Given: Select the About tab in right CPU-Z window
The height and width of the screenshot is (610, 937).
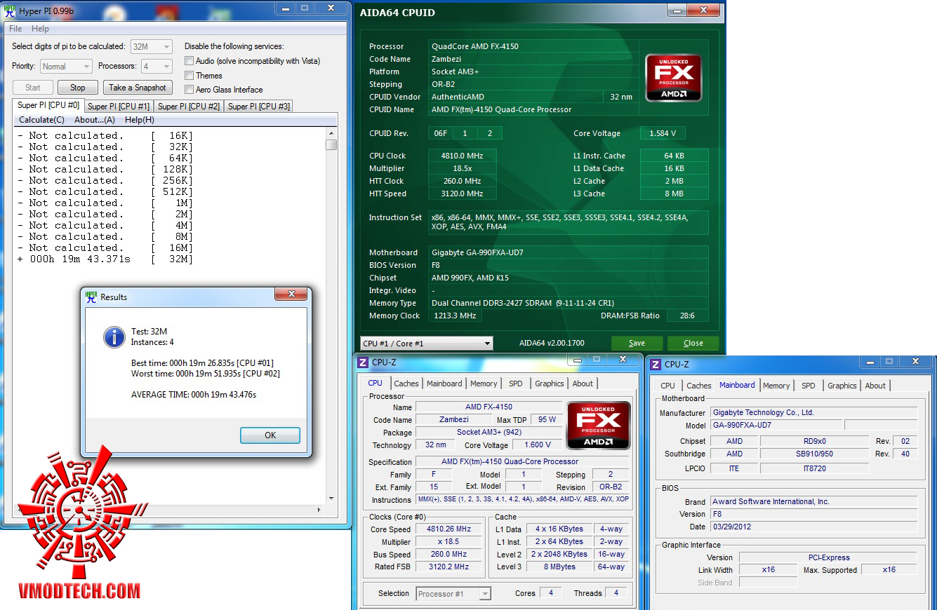Looking at the screenshot, I should point(875,386).
